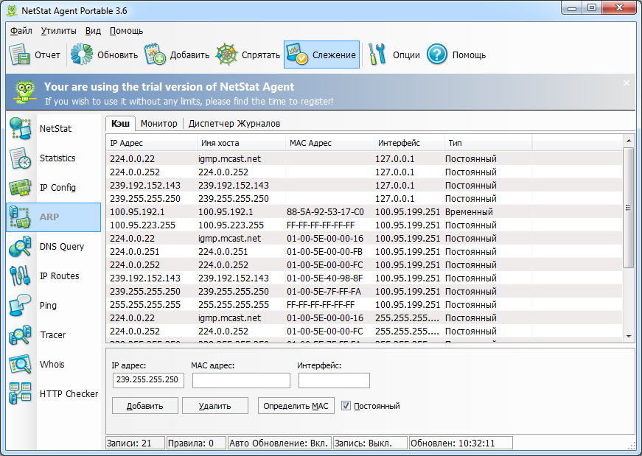The height and width of the screenshot is (456, 642).
Task: Select the ARP sidebar section
Action: 53,217
